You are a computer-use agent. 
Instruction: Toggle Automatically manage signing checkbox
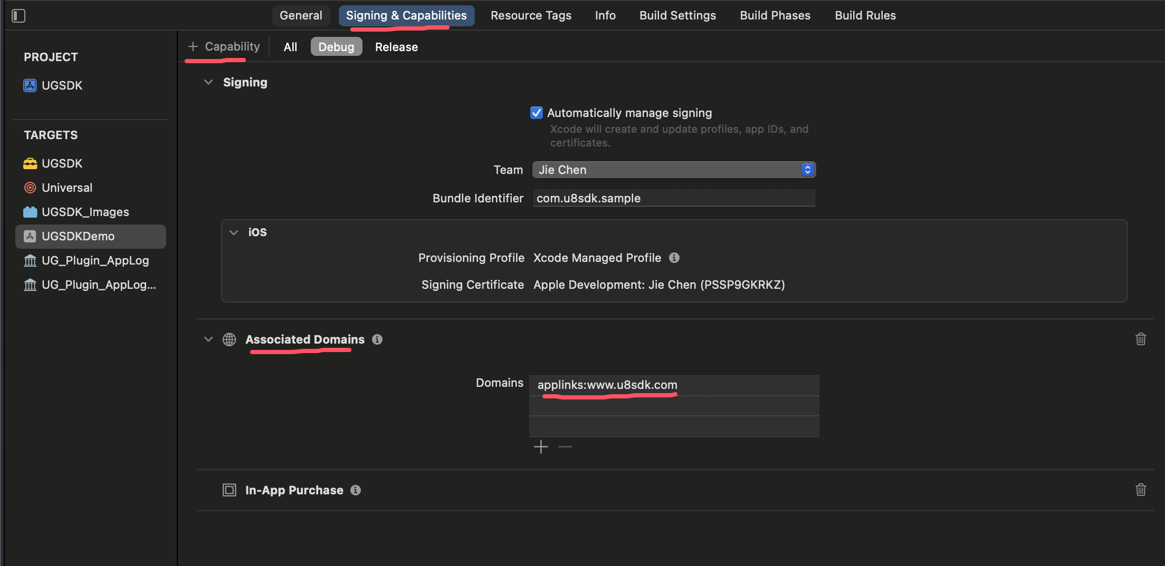(537, 113)
